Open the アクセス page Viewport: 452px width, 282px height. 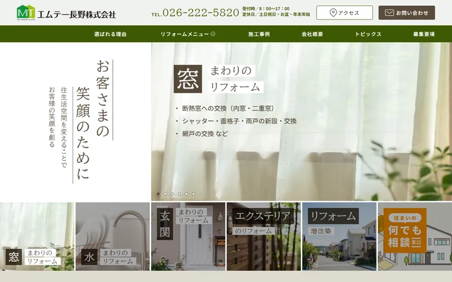344,12
